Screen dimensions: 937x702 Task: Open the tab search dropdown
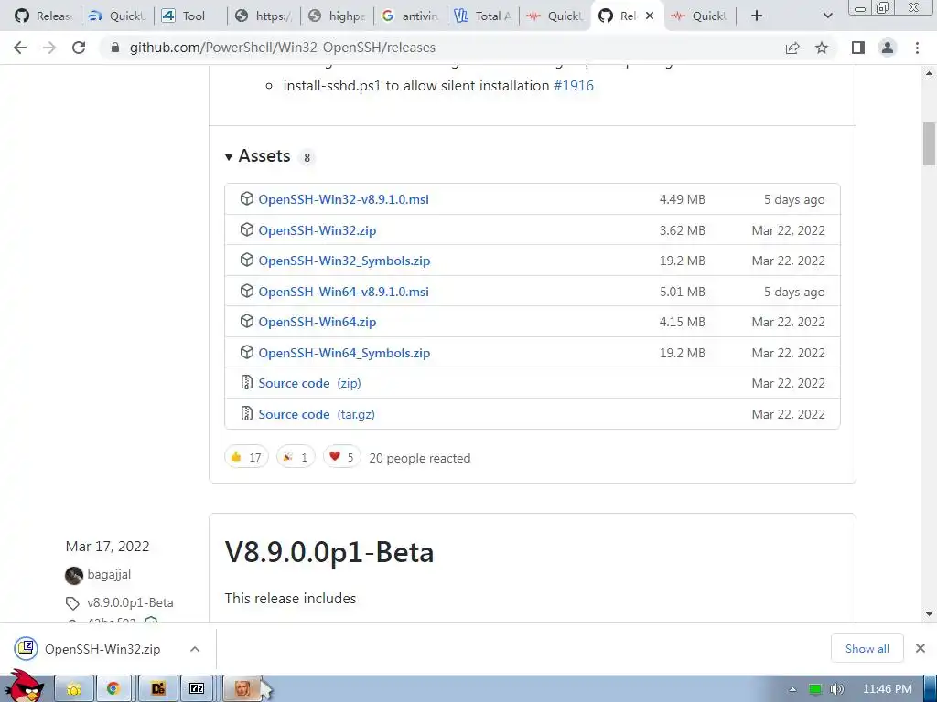click(x=827, y=16)
